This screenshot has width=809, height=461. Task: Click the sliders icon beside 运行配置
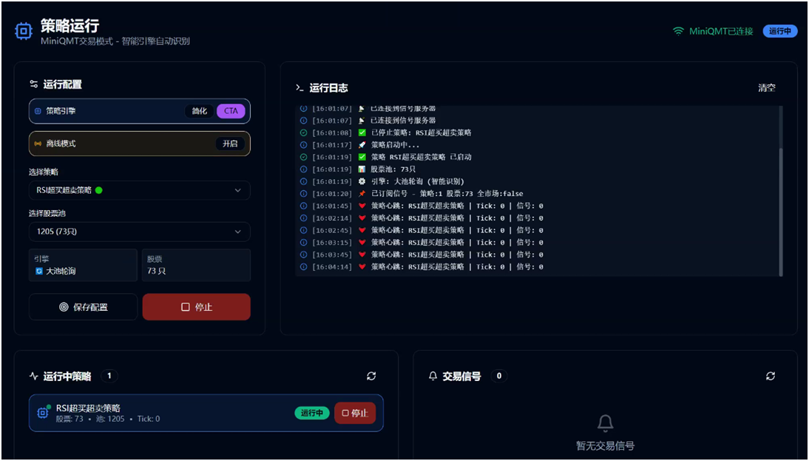[33, 84]
